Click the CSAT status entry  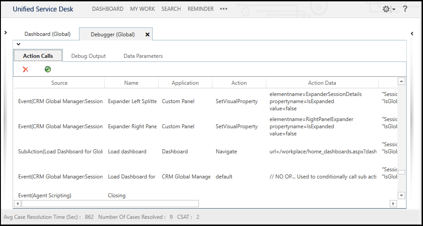point(188,217)
